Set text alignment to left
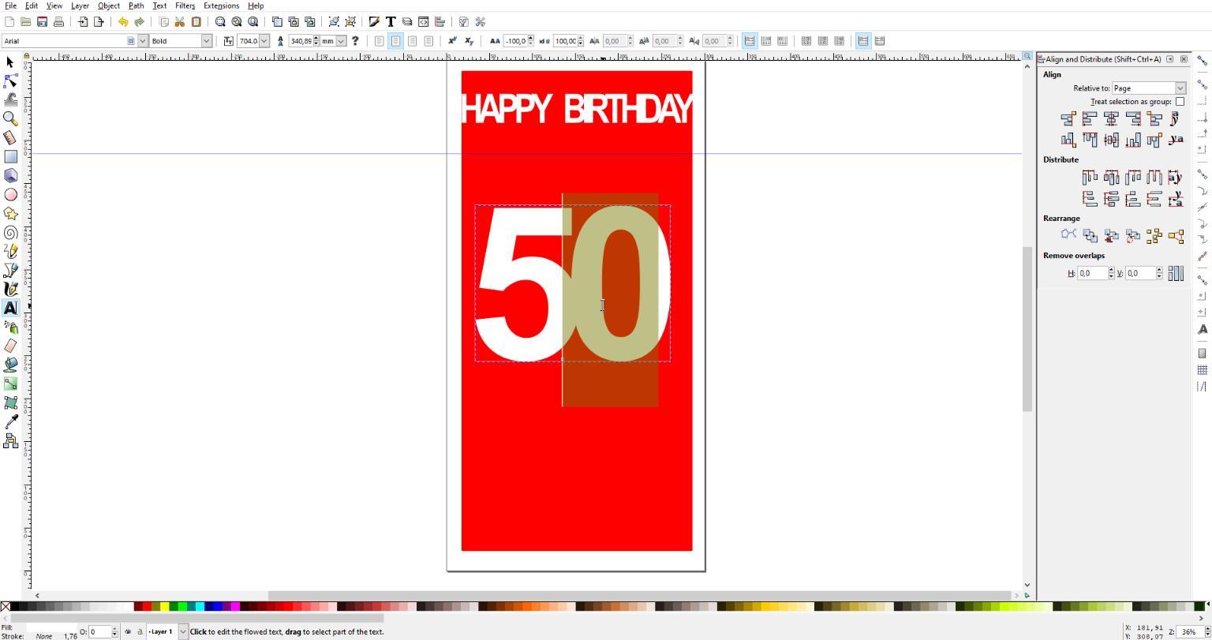The width and height of the screenshot is (1212, 640). pyautogui.click(x=379, y=41)
